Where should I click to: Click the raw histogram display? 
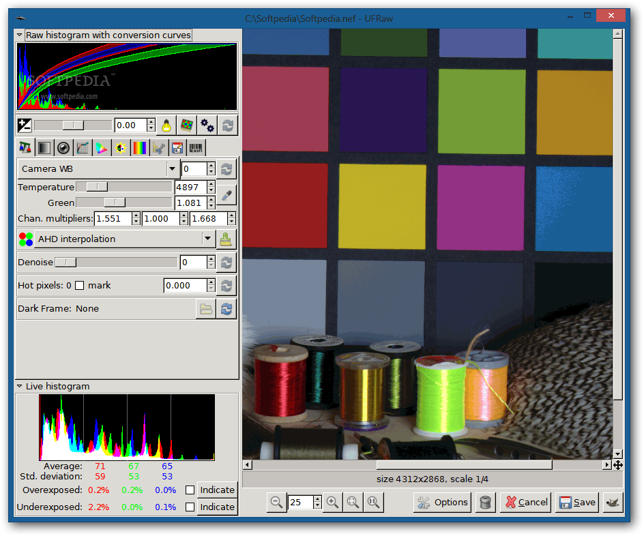pyautogui.click(x=127, y=76)
